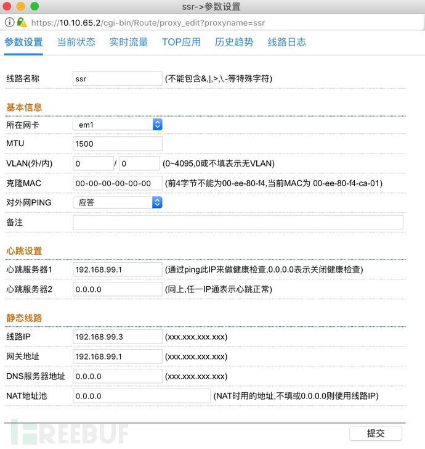Expand the 所在网卡 dropdown showing em1
Viewport: 425px width, 449px height.
pos(118,125)
